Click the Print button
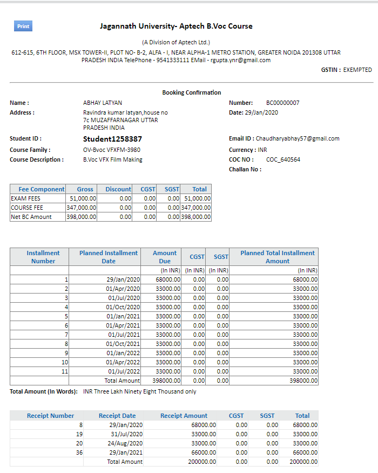The height and width of the screenshot is (473, 378). click(x=23, y=26)
